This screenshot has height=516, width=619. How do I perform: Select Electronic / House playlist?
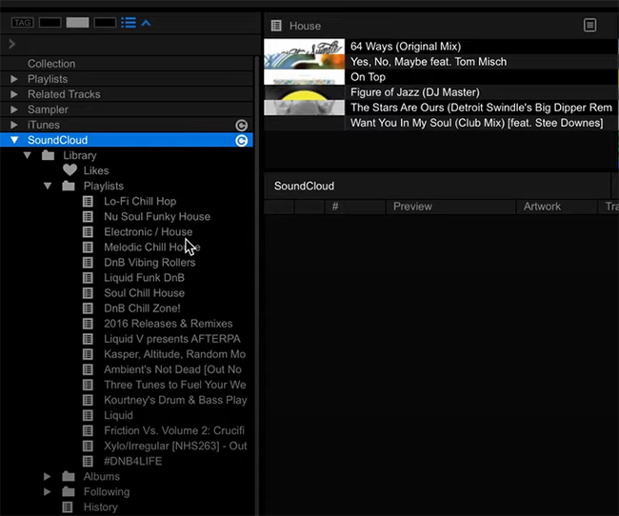(x=148, y=231)
